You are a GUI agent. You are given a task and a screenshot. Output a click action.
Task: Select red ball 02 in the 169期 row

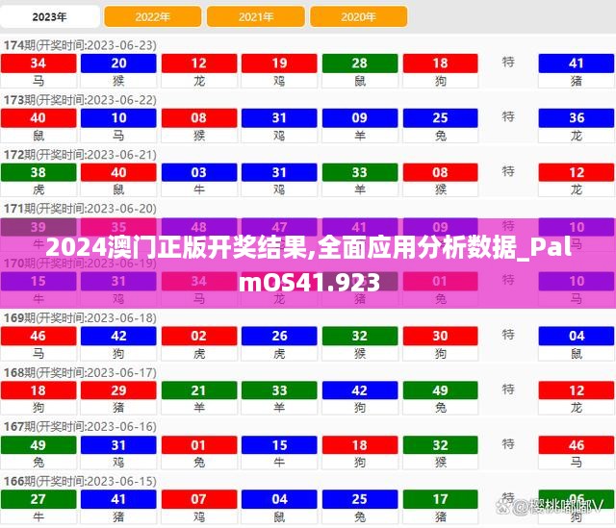pyautogui.click(x=199, y=336)
